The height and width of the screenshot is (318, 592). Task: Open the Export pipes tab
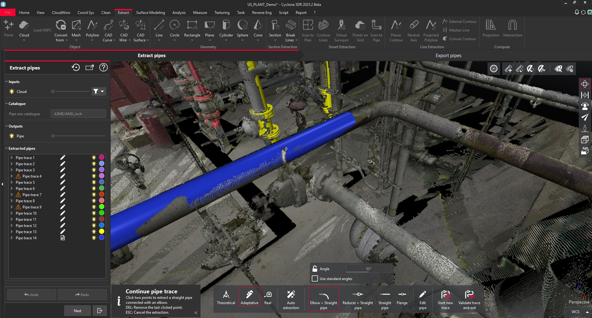tap(448, 56)
